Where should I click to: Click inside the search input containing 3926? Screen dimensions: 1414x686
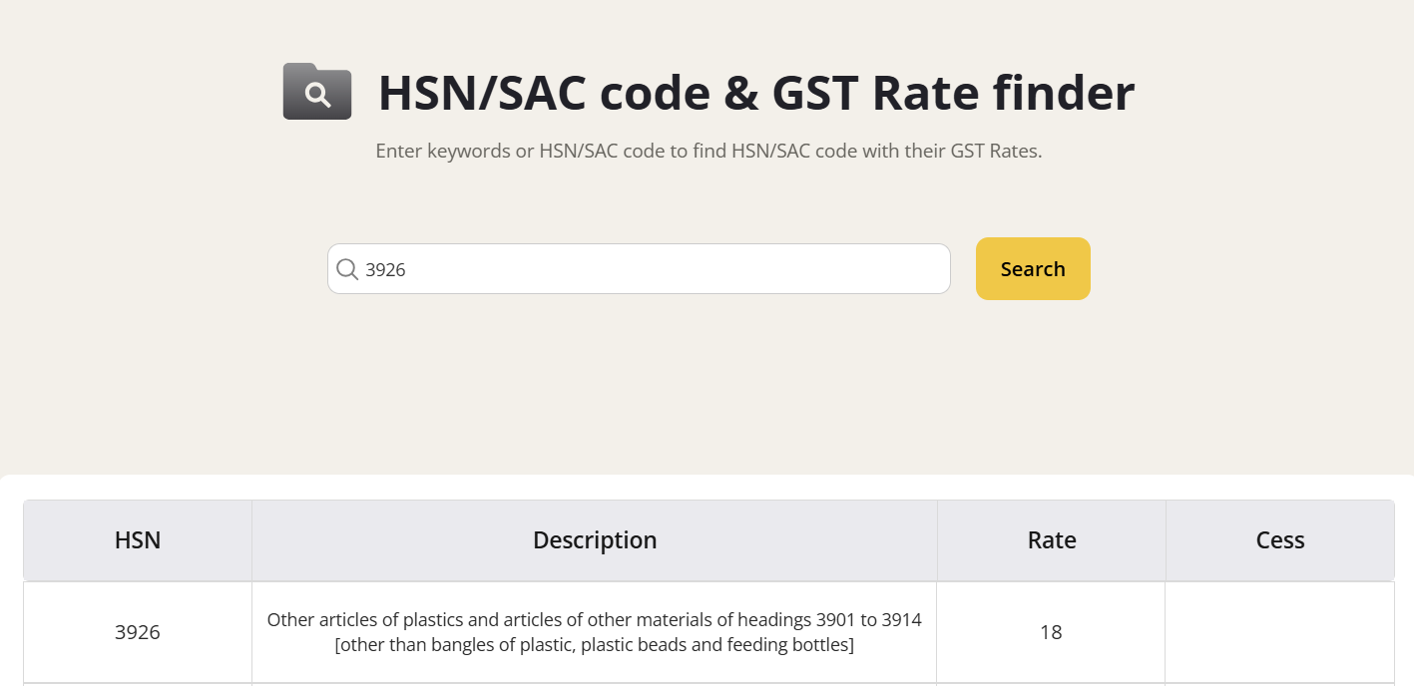(639, 268)
